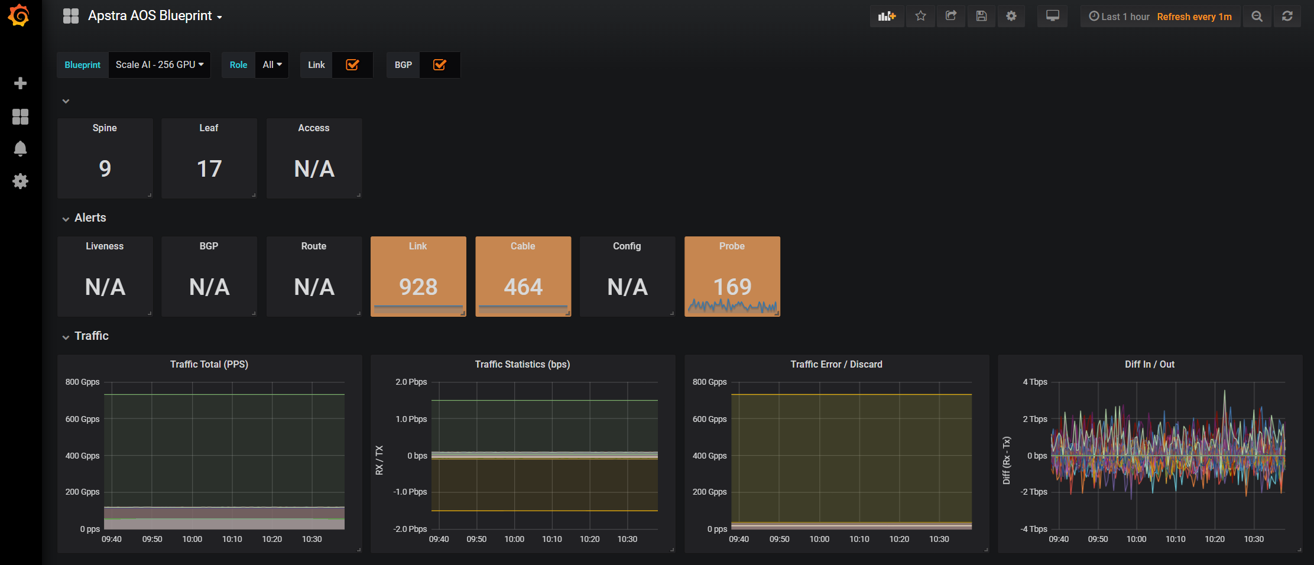Open dashboard settings gear in top bar
Screen dimensions: 1314x565
1011,17
